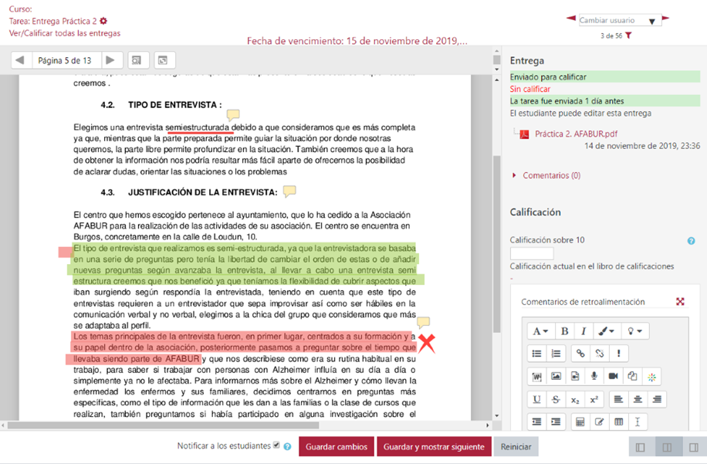Viewport: 707px width, 464px height.
Task: Open comment bubble next to JUSTIFICACIÓN DE LA ENTREVISTA
Action: click(289, 191)
